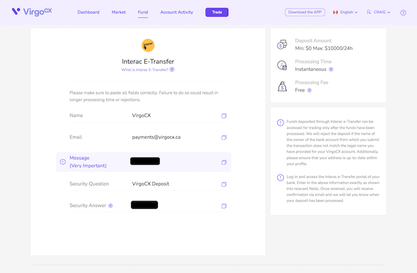Click help icon next to Free fee
The image size is (417, 273).
point(309,90)
